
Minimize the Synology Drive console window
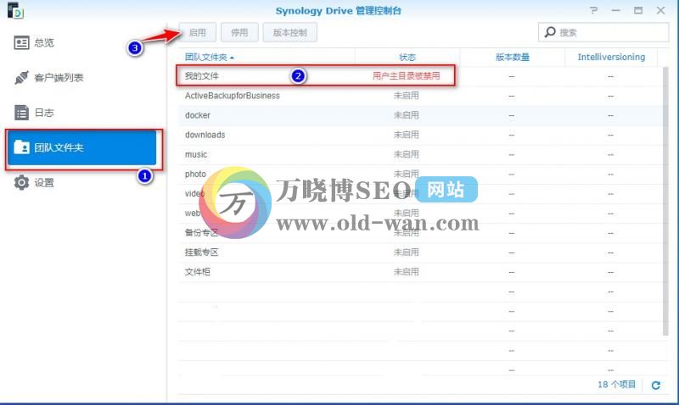point(616,10)
